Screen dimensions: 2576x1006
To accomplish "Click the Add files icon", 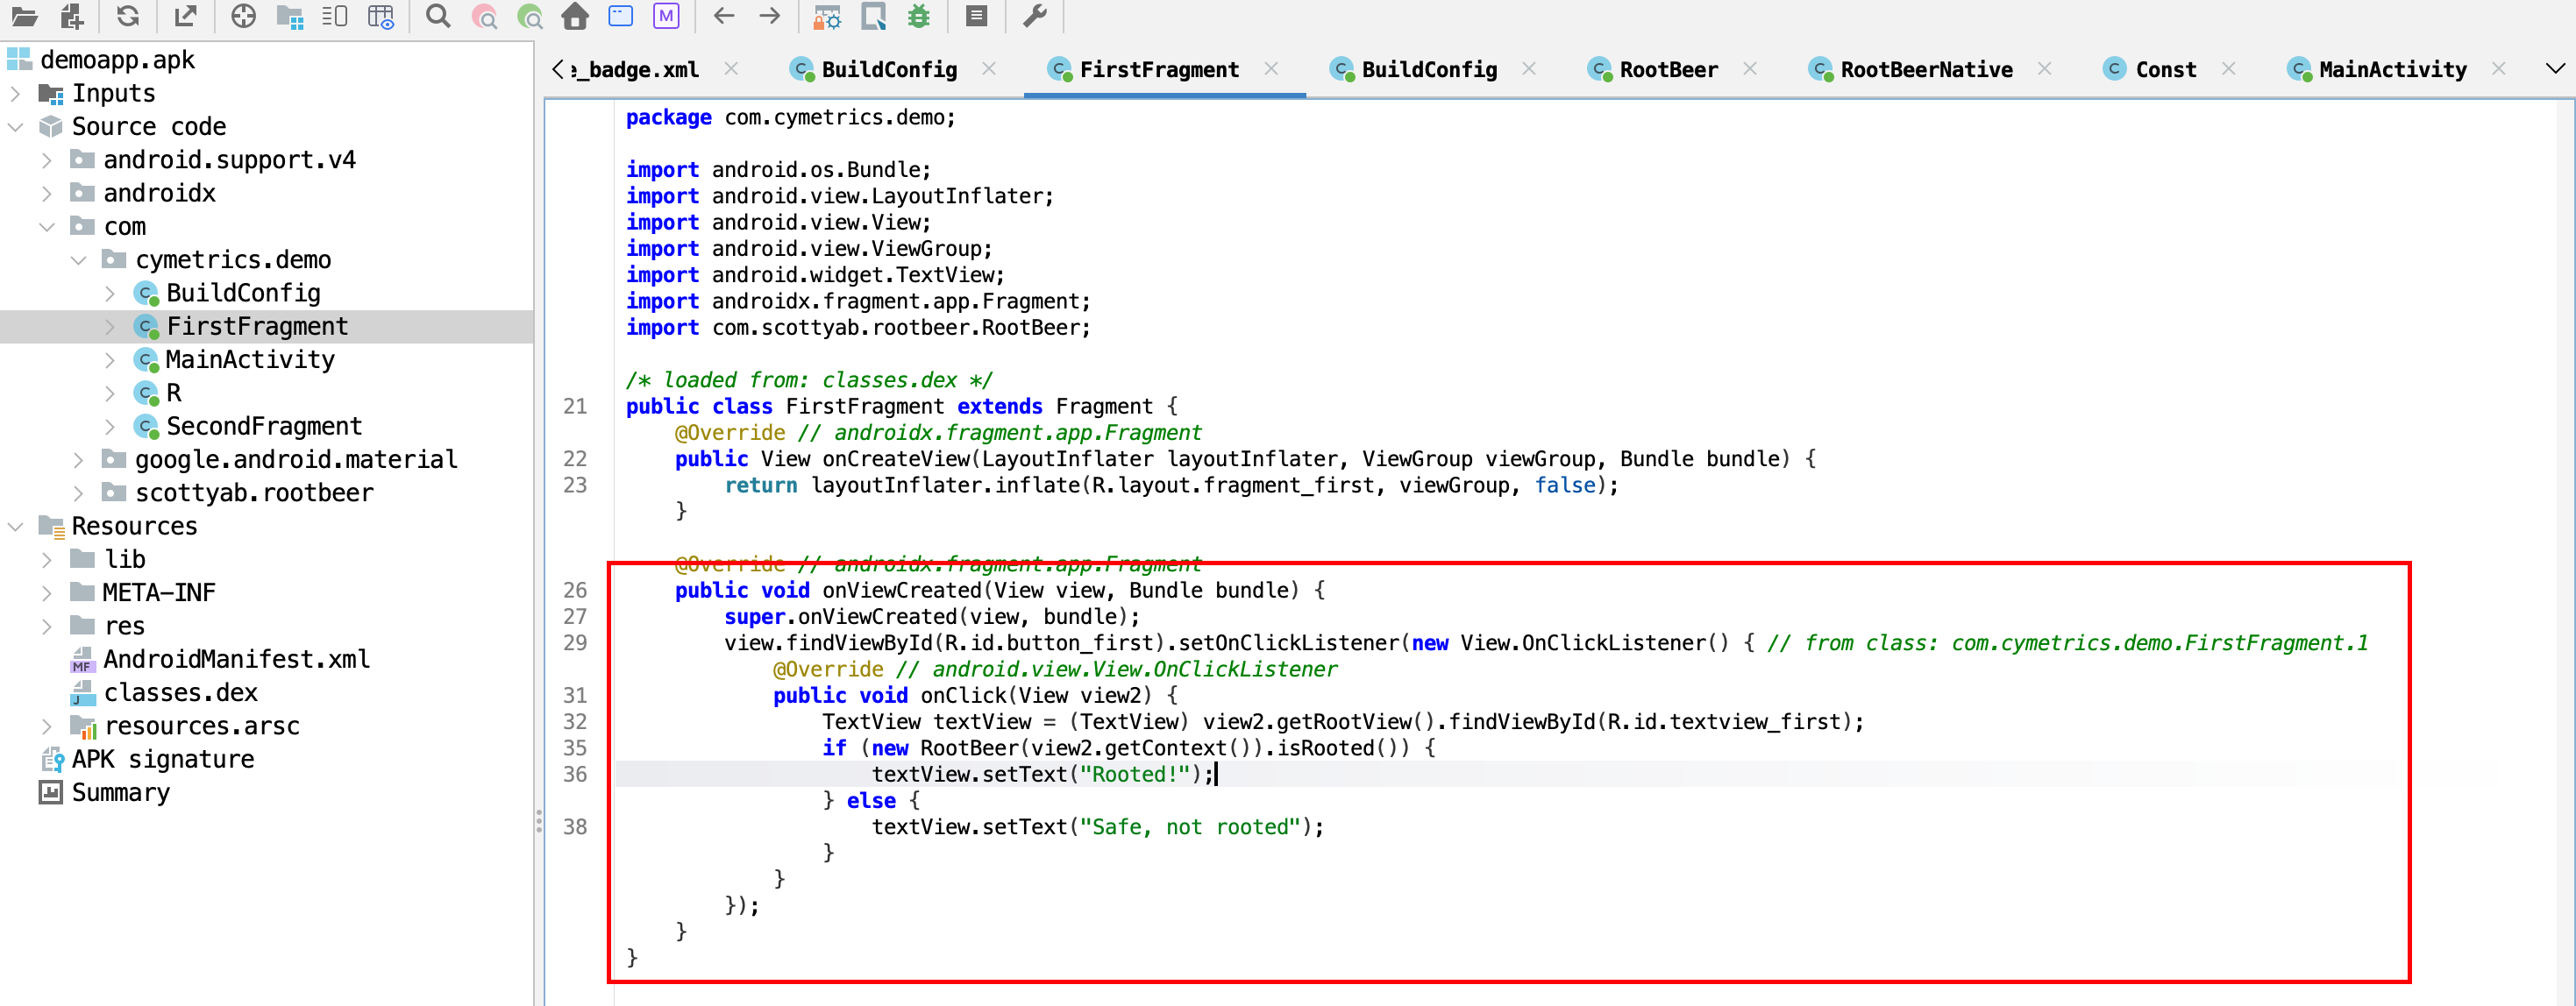I will (x=71, y=16).
